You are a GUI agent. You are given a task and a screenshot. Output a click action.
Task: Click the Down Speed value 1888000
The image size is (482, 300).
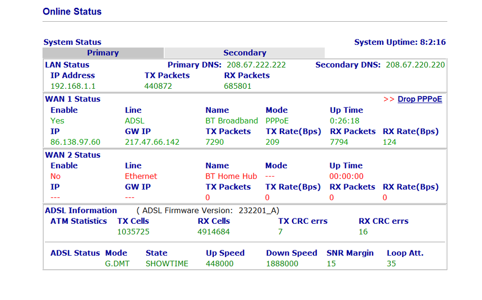point(282,264)
